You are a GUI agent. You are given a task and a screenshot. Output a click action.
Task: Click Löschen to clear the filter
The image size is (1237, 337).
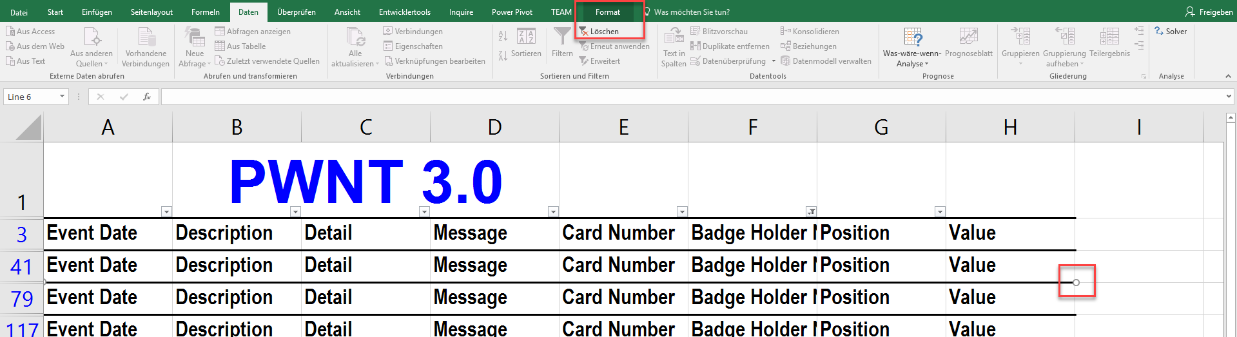(603, 32)
